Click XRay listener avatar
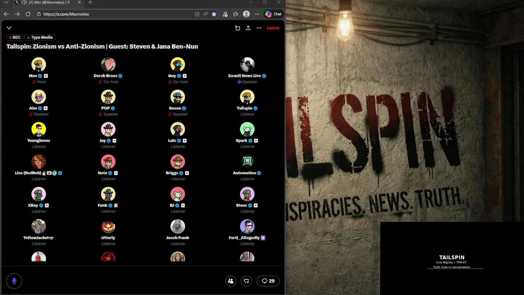The width and height of the screenshot is (524, 295). (39, 194)
